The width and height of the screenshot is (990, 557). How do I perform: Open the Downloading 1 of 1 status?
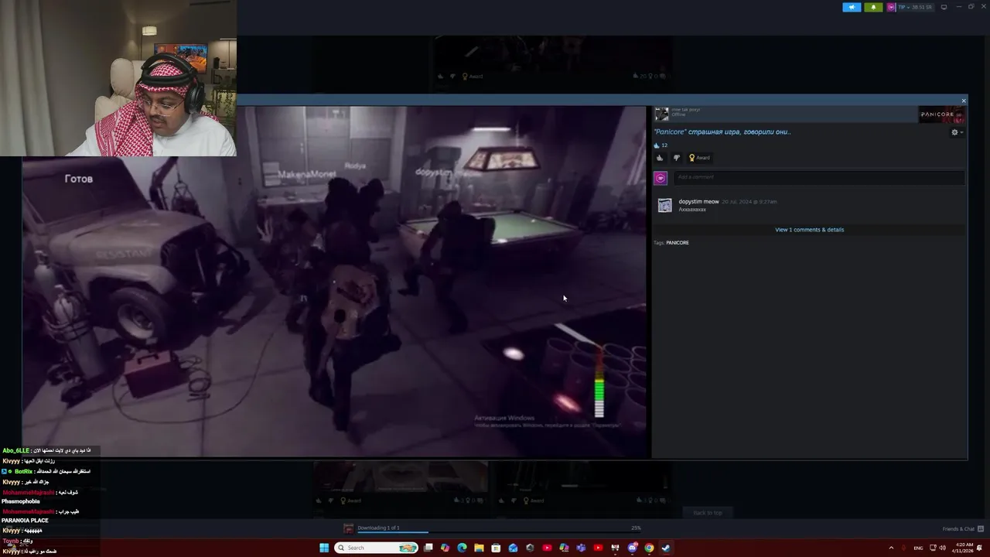click(x=378, y=528)
